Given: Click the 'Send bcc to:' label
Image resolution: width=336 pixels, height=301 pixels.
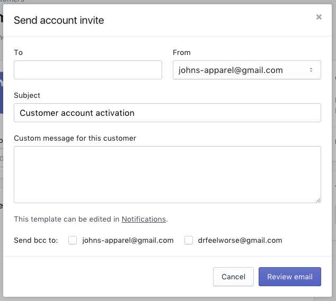Looking at the screenshot, I should (36, 240).
